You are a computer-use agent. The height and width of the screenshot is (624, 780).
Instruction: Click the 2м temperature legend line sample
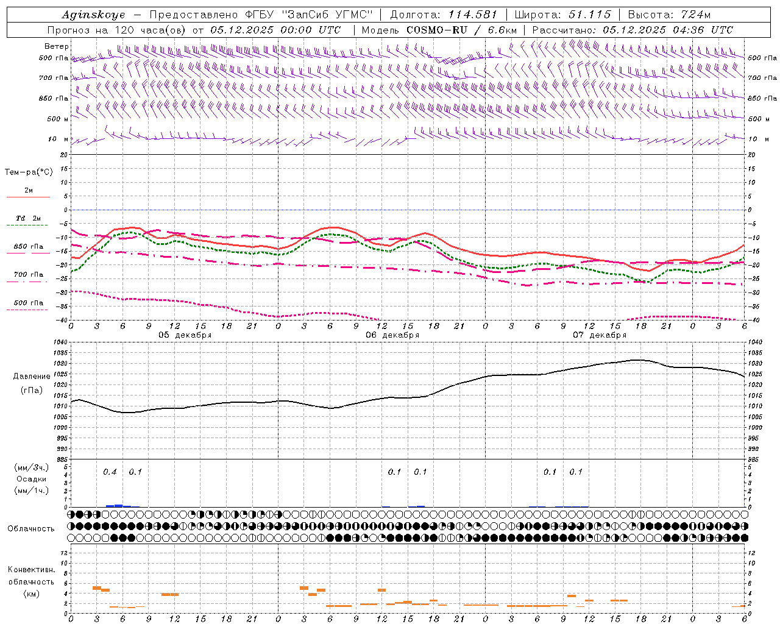28,197
